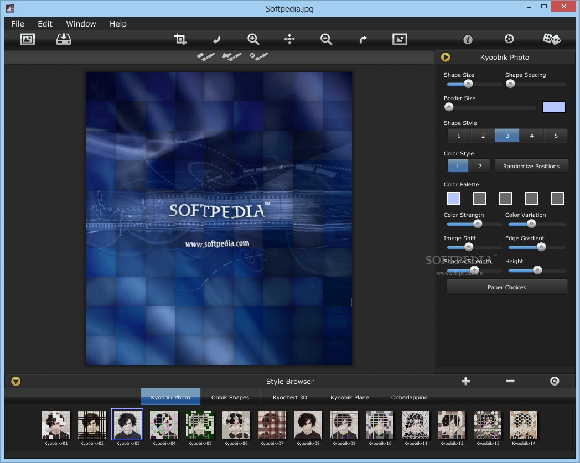The width and height of the screenshot is (580, 463).
Task: Open the Window menu
Action: [81, 24]
